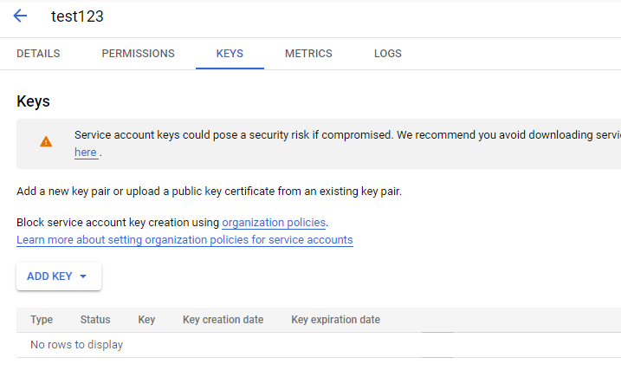The height and width of the screenshot is (390, 621).
Task: Open the organization policies link
Action: [274, 223]
